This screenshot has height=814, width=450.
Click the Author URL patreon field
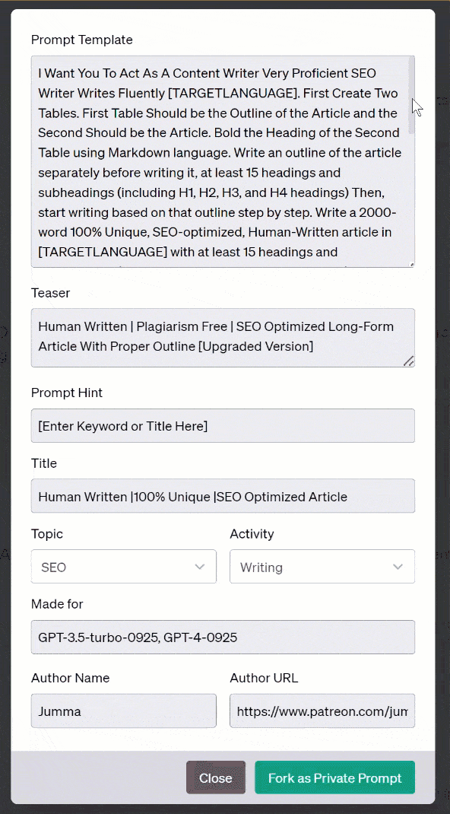tap(322, 711)
